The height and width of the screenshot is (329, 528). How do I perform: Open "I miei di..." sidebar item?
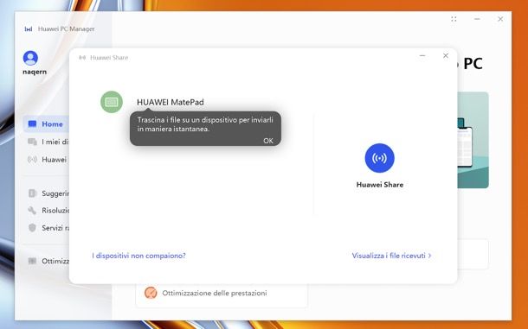48,142
